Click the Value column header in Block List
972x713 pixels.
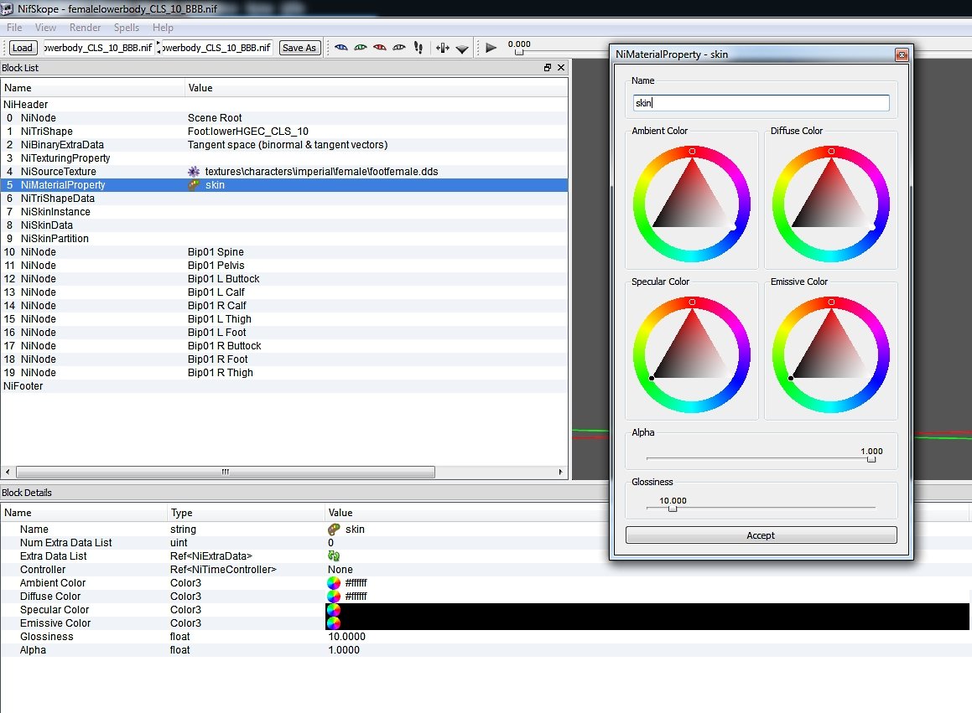click(377, 88)
